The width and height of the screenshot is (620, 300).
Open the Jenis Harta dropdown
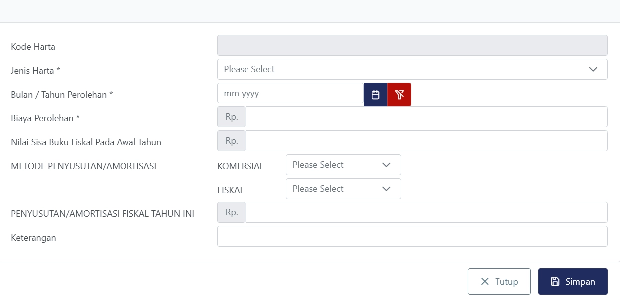(x=412, y=69)
